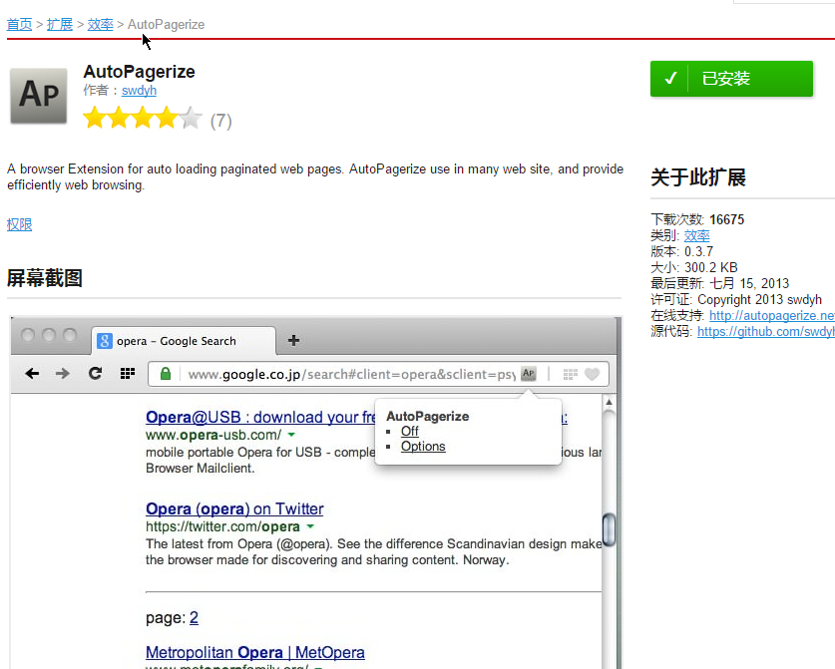The width and height of the screenshot is (835, 669).
Task: Click the version text 0.3.7
Action: pos(698,251)
